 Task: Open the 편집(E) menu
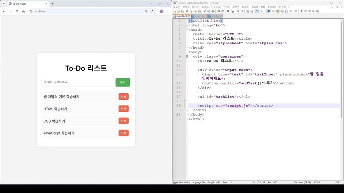click(x=186, y=7)
